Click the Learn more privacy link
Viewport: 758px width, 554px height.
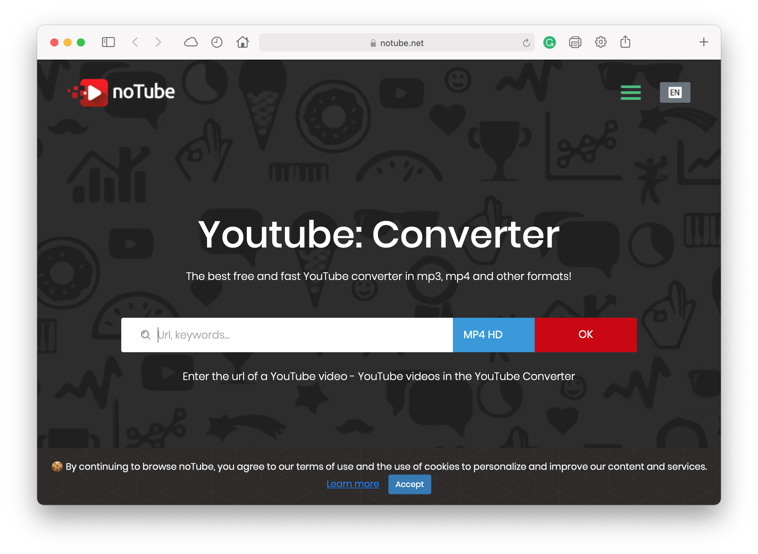tap(352, 484)
